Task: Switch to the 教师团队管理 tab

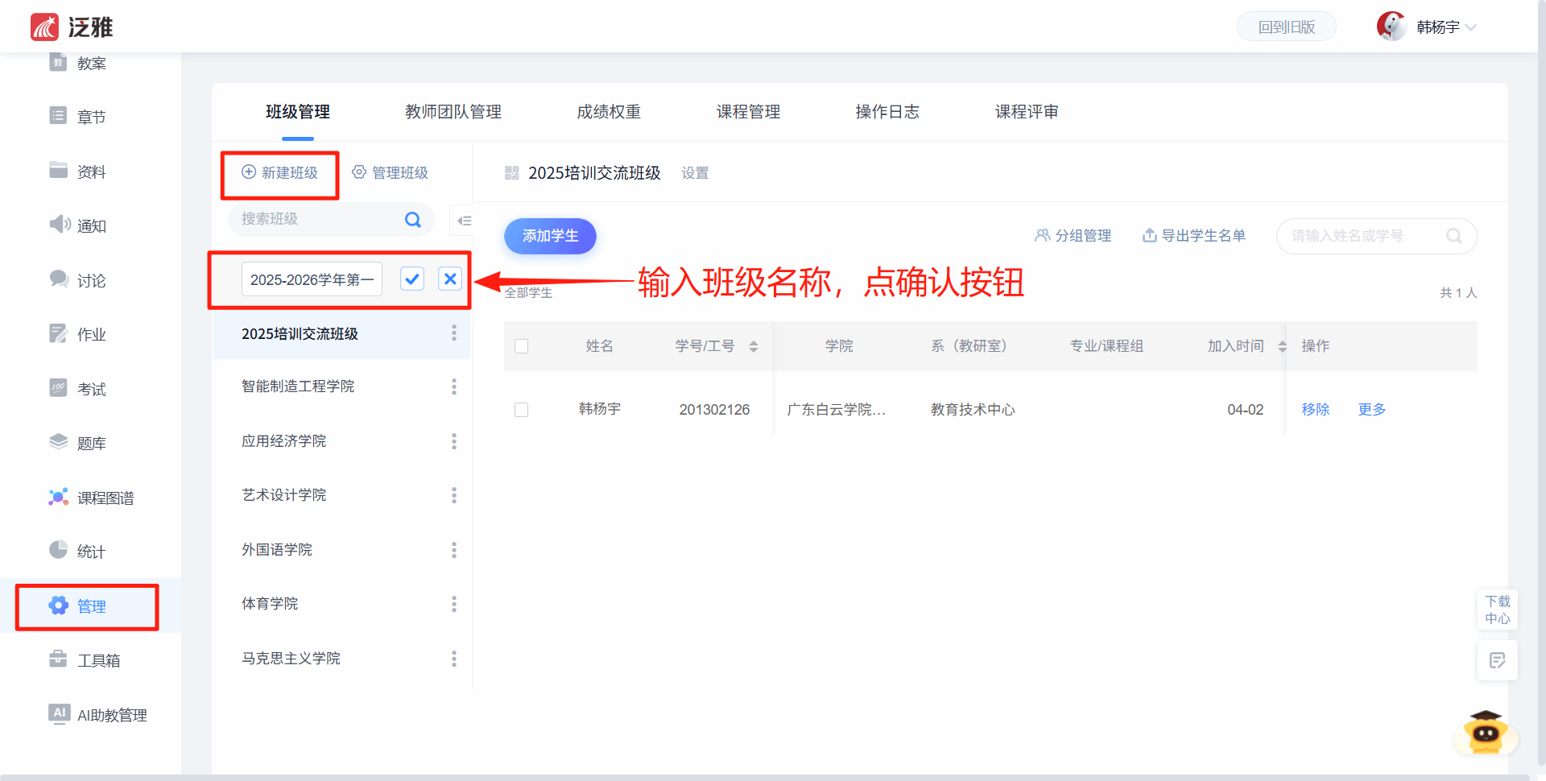Action: click(x=453, y=112)
